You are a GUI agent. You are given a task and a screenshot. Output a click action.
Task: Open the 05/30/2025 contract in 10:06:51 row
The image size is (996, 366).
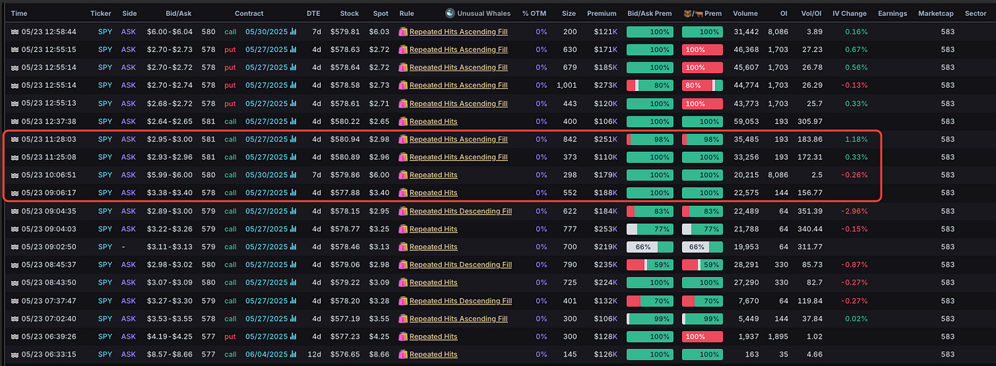[x=266, y=175]
